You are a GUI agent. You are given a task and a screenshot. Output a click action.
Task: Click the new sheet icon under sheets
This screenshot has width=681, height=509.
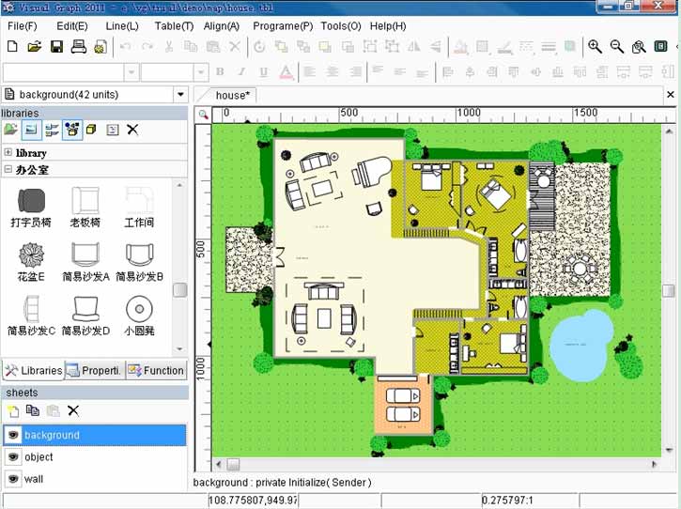click(x=13, y=410)
